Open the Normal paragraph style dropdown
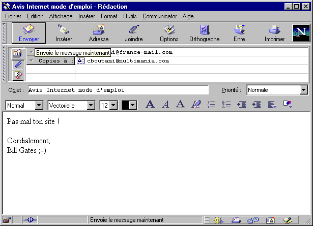 [39, 105]
